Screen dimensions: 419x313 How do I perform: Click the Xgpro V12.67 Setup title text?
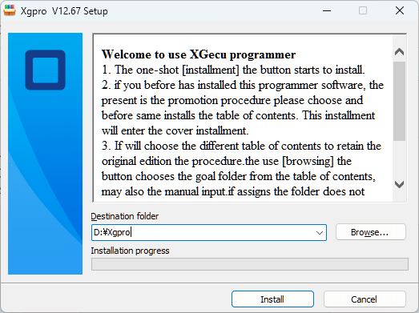tap(64, 11)
